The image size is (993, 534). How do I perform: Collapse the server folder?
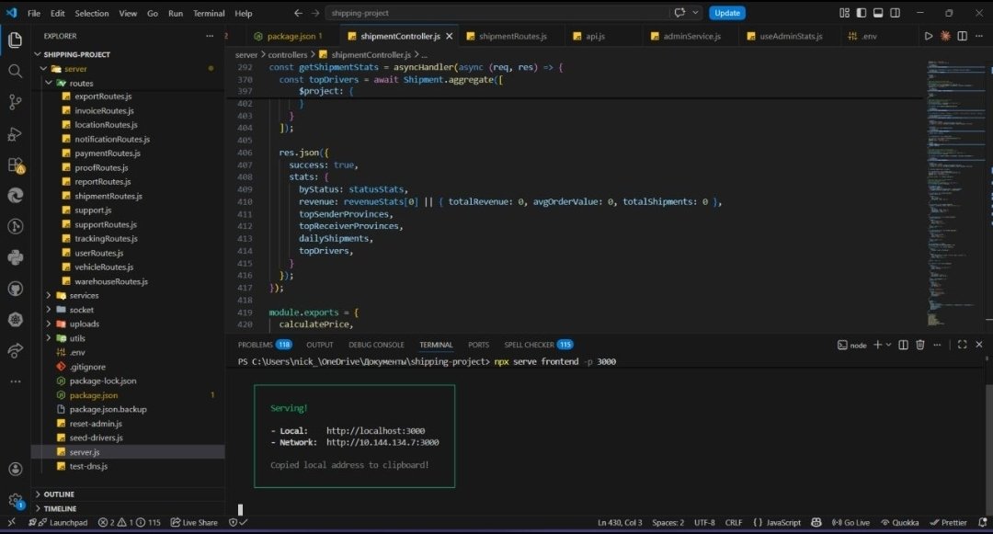coord(43,68)
